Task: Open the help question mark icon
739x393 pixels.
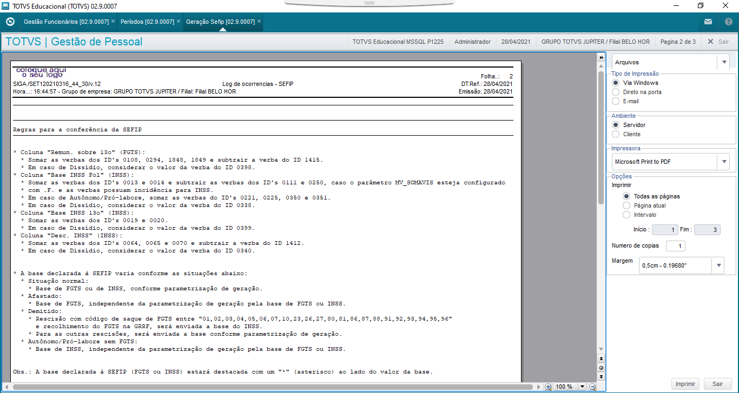Action: (729, 22)
